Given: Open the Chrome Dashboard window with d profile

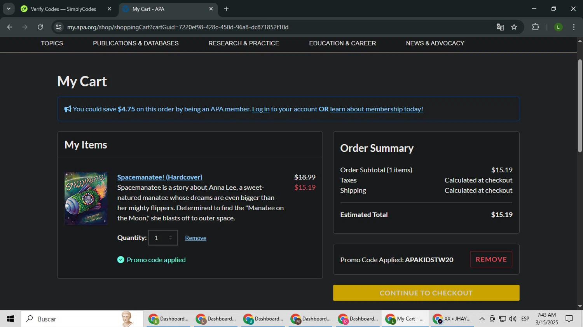Looking at the screenshot, I should pos(263,319).
